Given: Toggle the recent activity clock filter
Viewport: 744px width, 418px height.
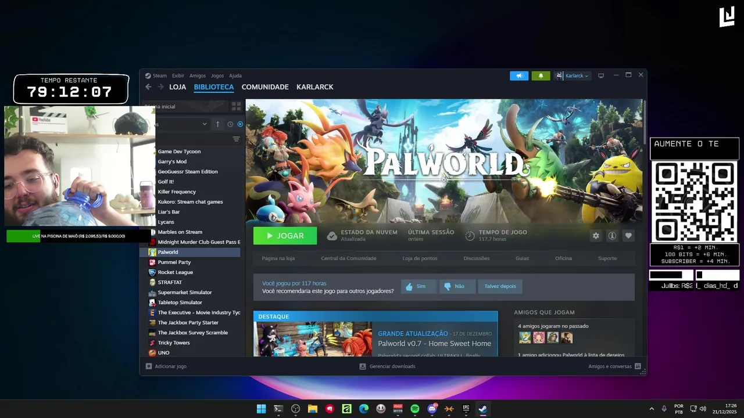Looking at the screenshot, I should pos(230,124).
